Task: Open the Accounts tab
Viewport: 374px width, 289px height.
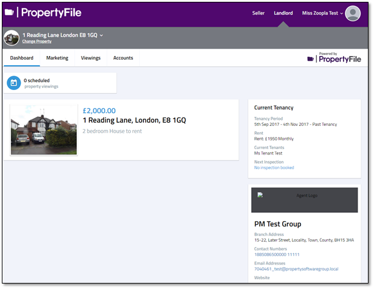Action: point(123,58)
